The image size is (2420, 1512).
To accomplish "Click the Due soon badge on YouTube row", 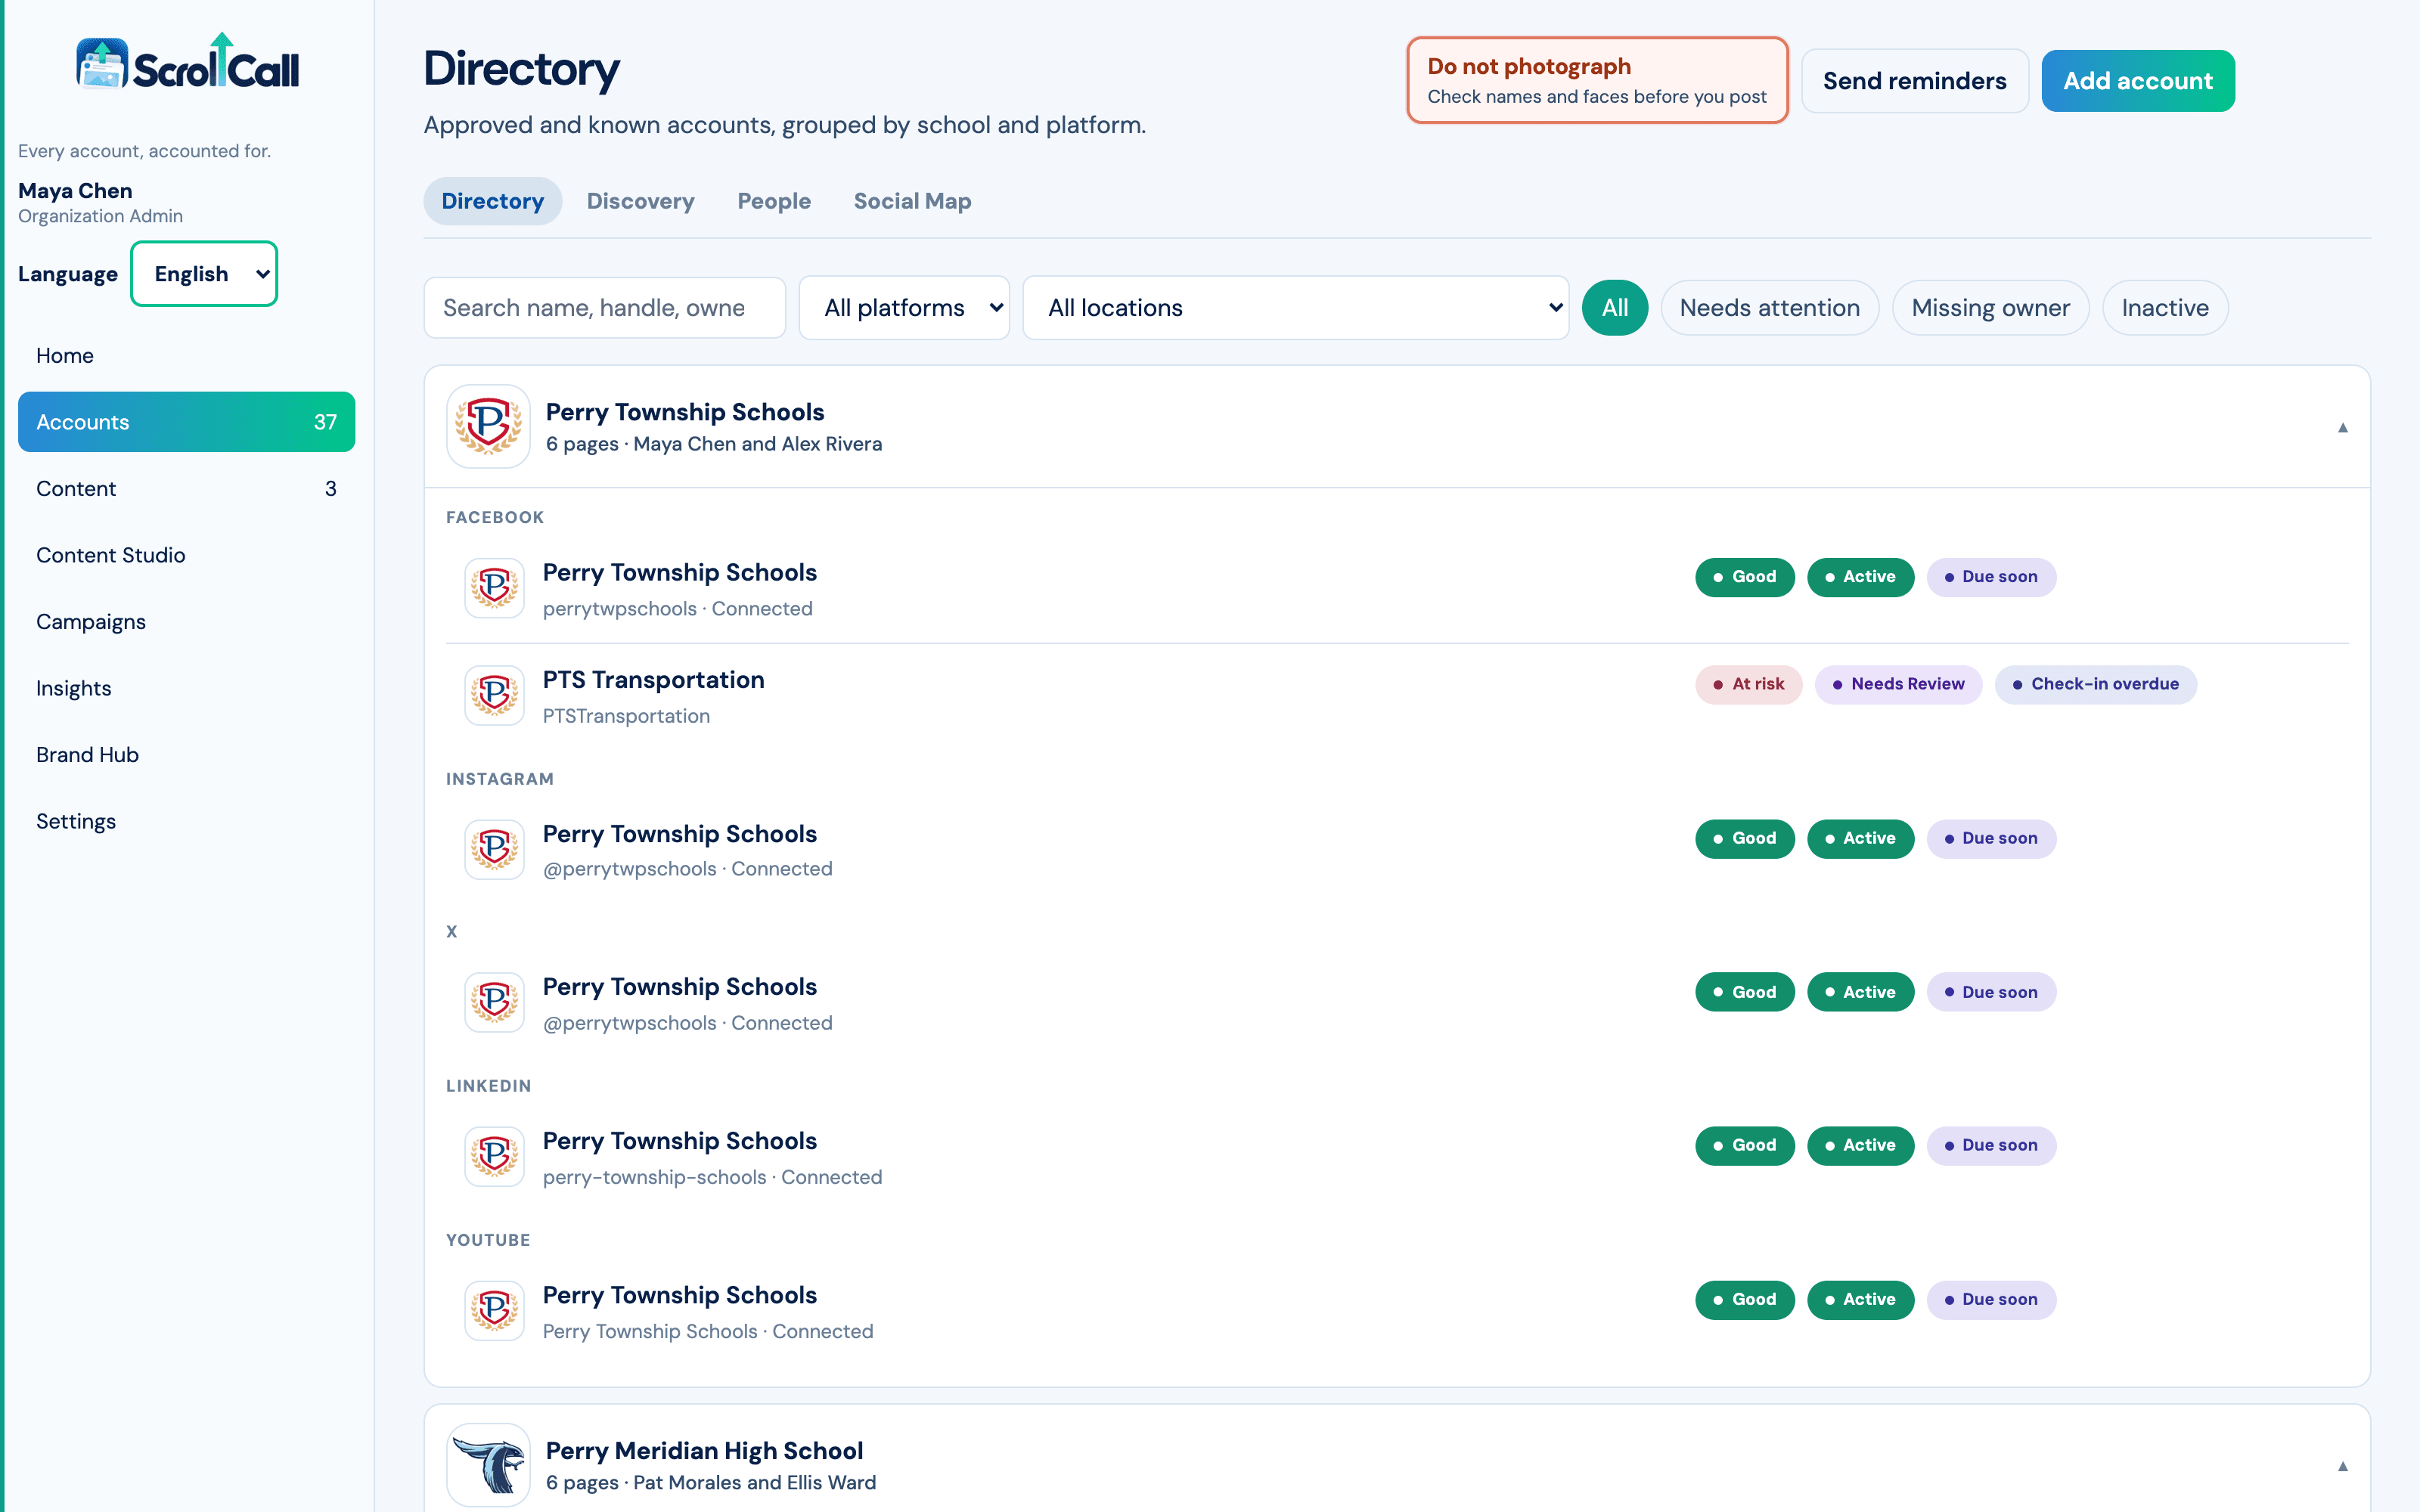I will [1991, 1300].
